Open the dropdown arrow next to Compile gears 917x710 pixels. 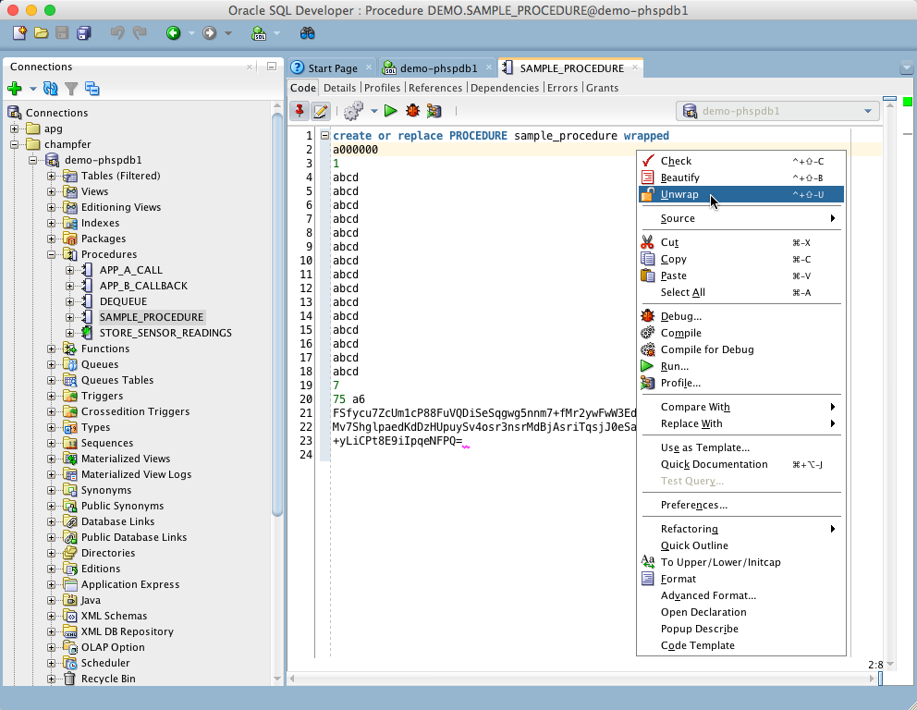pos(373,111)
